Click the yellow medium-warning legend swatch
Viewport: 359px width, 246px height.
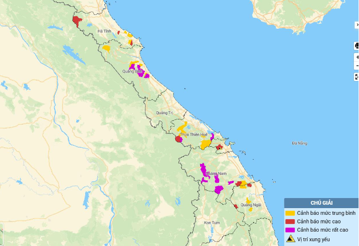point(290,213)
